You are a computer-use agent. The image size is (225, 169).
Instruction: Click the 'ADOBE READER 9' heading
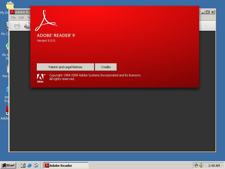pos(56,35)
